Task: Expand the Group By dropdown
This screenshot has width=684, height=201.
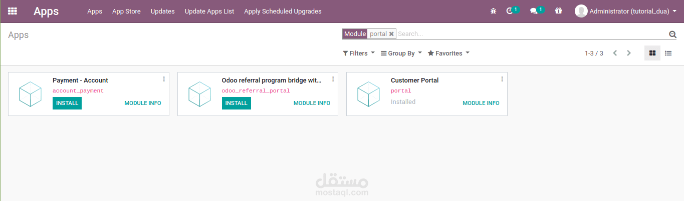Action: tap(401, 53)
